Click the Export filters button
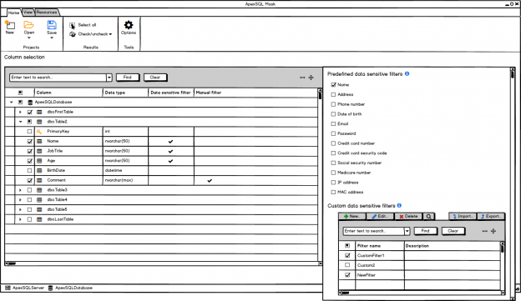The height and width of the screenshot is (301, 521). tap(491, 217)
